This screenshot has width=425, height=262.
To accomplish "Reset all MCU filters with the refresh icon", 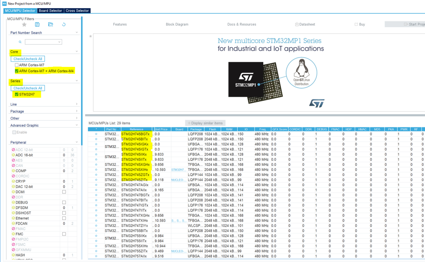I will 64,24.
